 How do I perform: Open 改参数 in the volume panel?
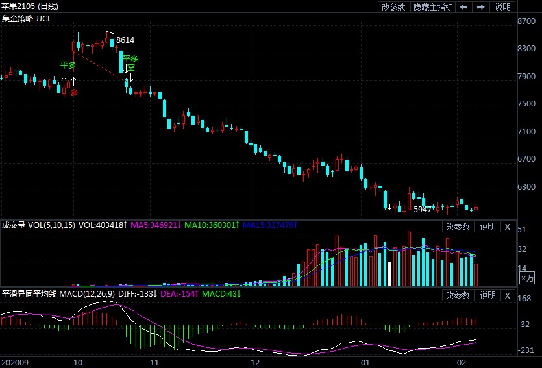[x=458, y=227]
